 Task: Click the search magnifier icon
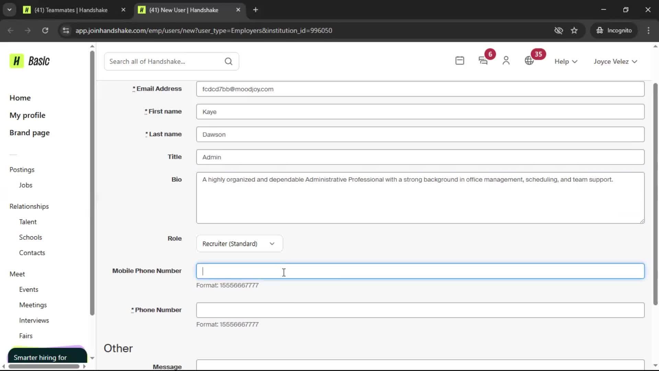click(x=229, y=61)
